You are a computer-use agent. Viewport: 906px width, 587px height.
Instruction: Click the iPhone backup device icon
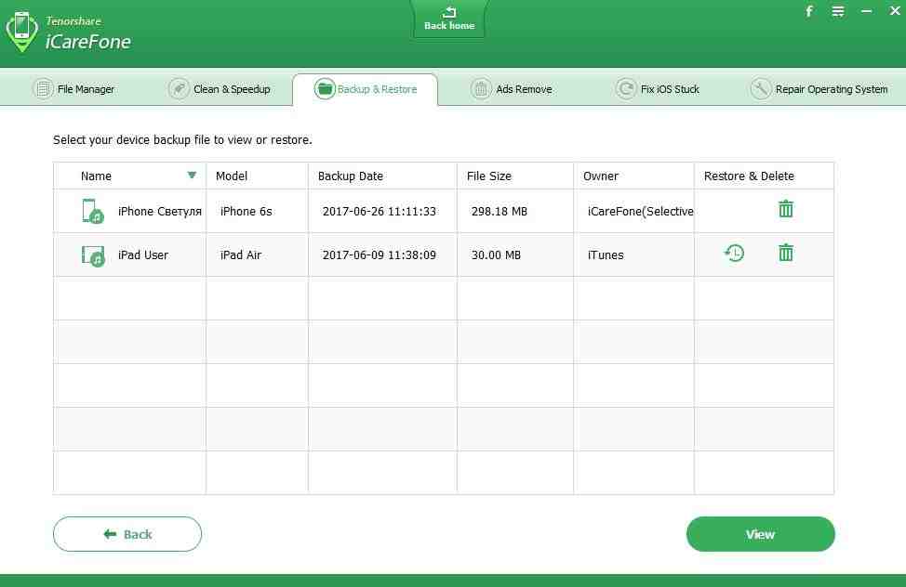pyautogui.click(x=92, y=211)
